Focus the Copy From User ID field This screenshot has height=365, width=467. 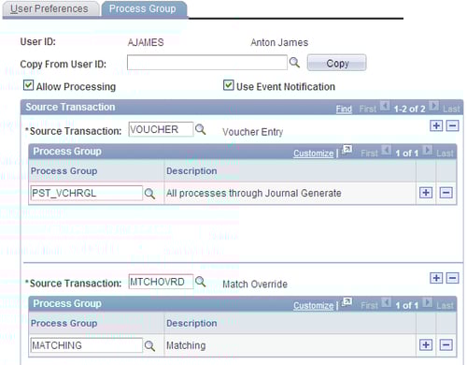pyautogui.click(x=207, y=63)
